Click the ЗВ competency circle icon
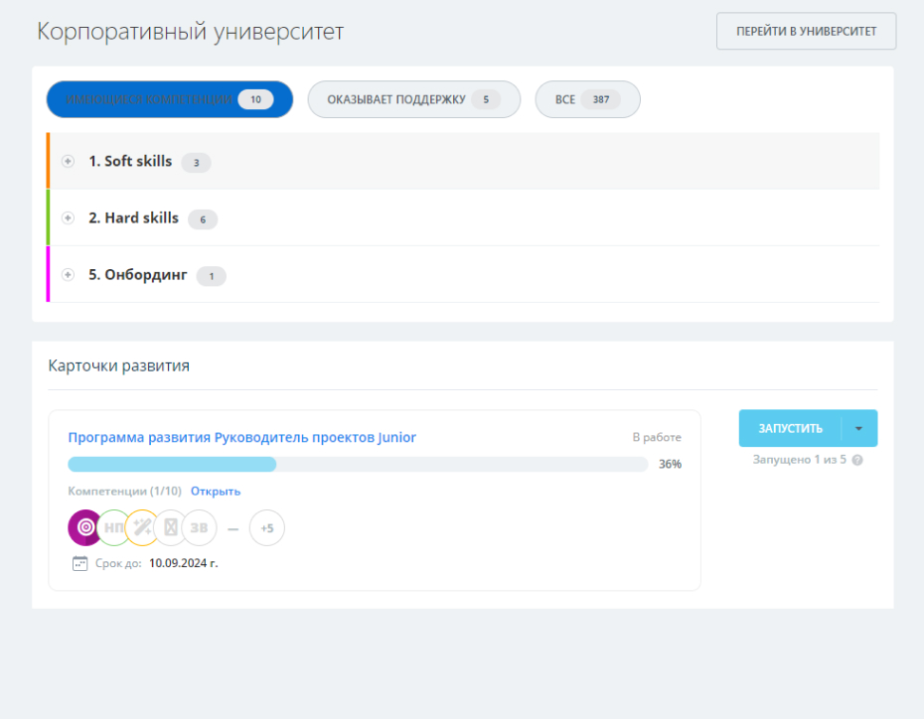 point(199,527)
